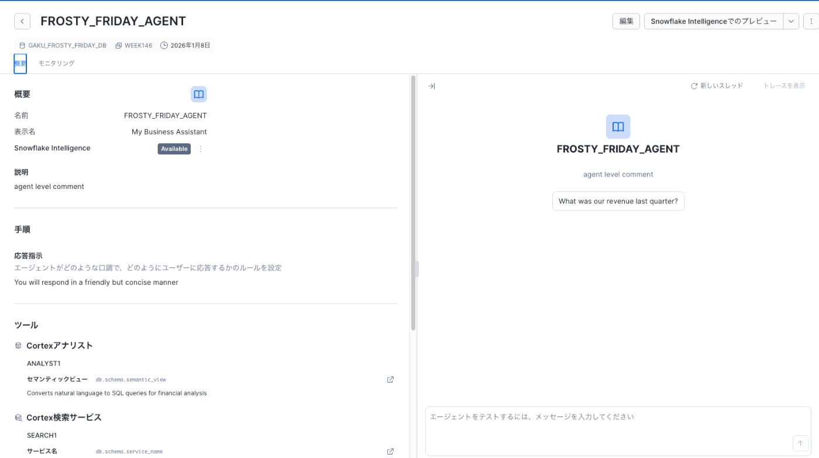Switch to the モニタリング tab
819x458 pixels.
[57, 63]
